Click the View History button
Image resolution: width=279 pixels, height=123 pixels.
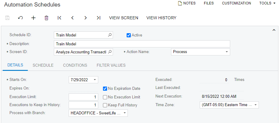[x=161, y=18]
